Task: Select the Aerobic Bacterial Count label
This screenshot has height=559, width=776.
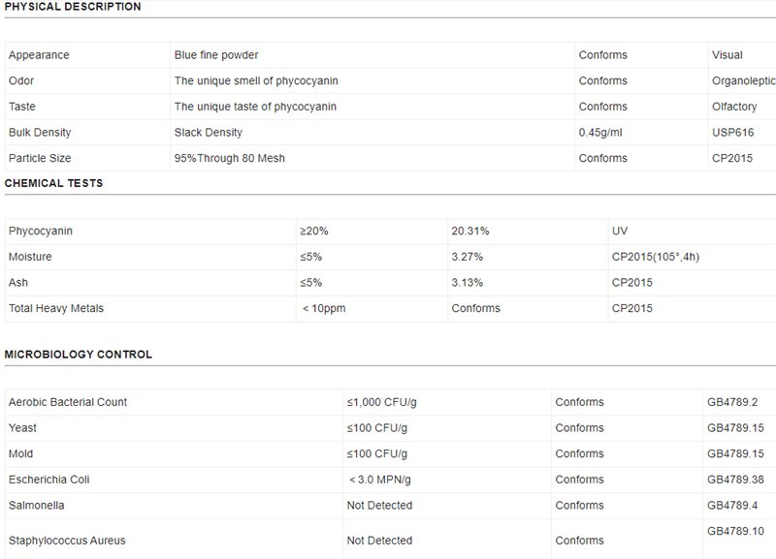Action: 68,402
